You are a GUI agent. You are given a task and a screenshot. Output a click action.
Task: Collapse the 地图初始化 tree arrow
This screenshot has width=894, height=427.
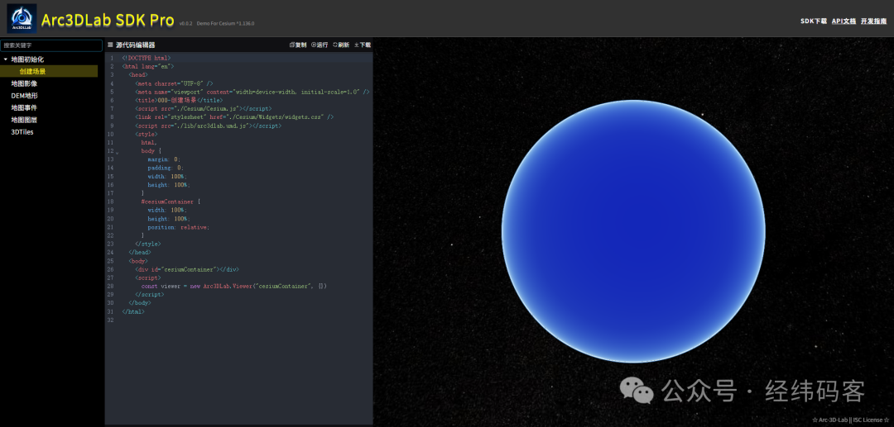[x=5, y=59]
